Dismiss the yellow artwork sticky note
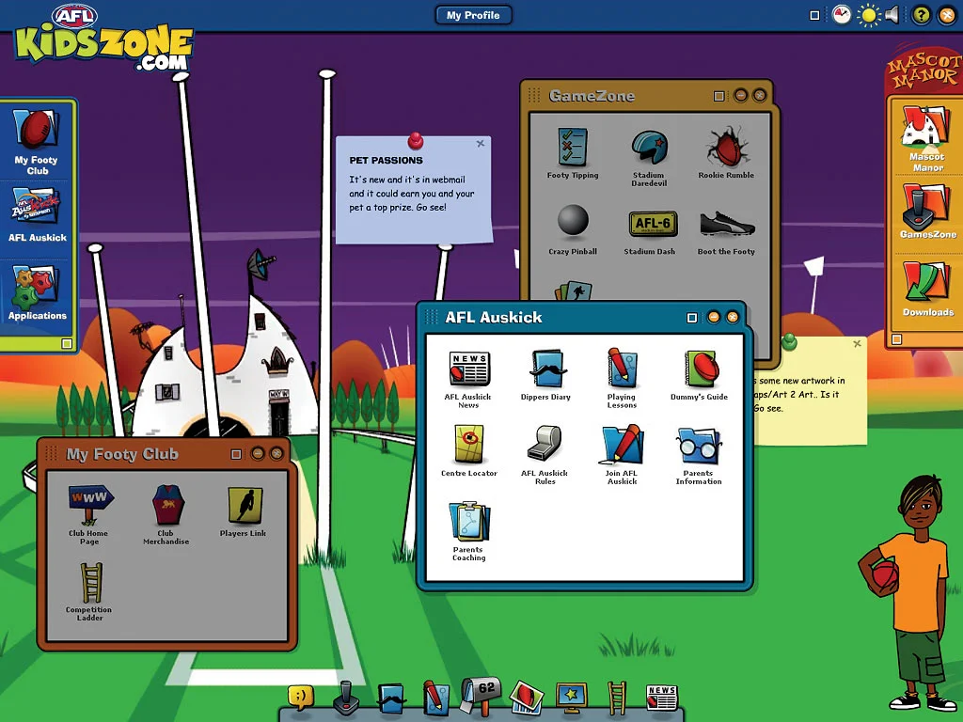 tap(857, 344)
